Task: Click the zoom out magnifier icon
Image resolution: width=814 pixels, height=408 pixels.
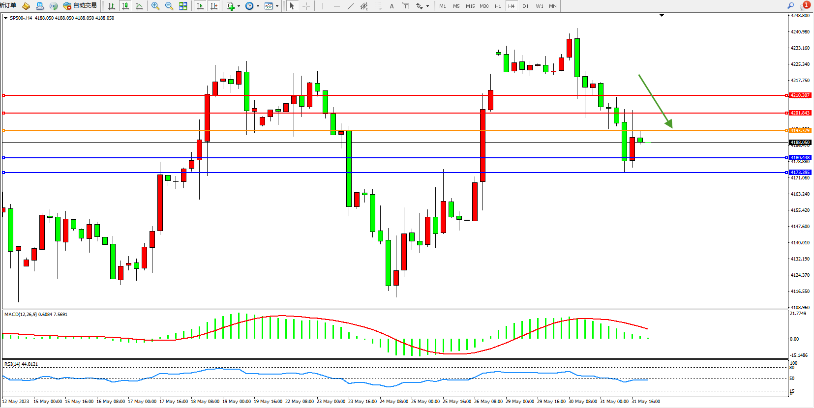Action: click(x=169, y=6)
